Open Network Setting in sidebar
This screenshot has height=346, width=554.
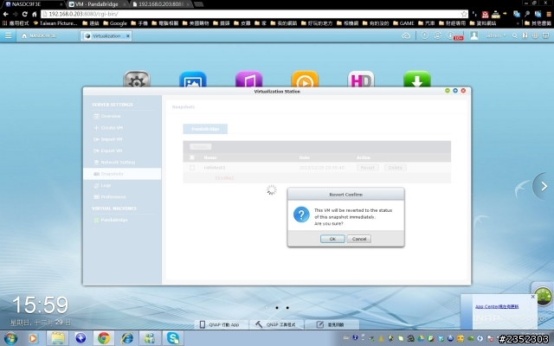click(117, 162)
